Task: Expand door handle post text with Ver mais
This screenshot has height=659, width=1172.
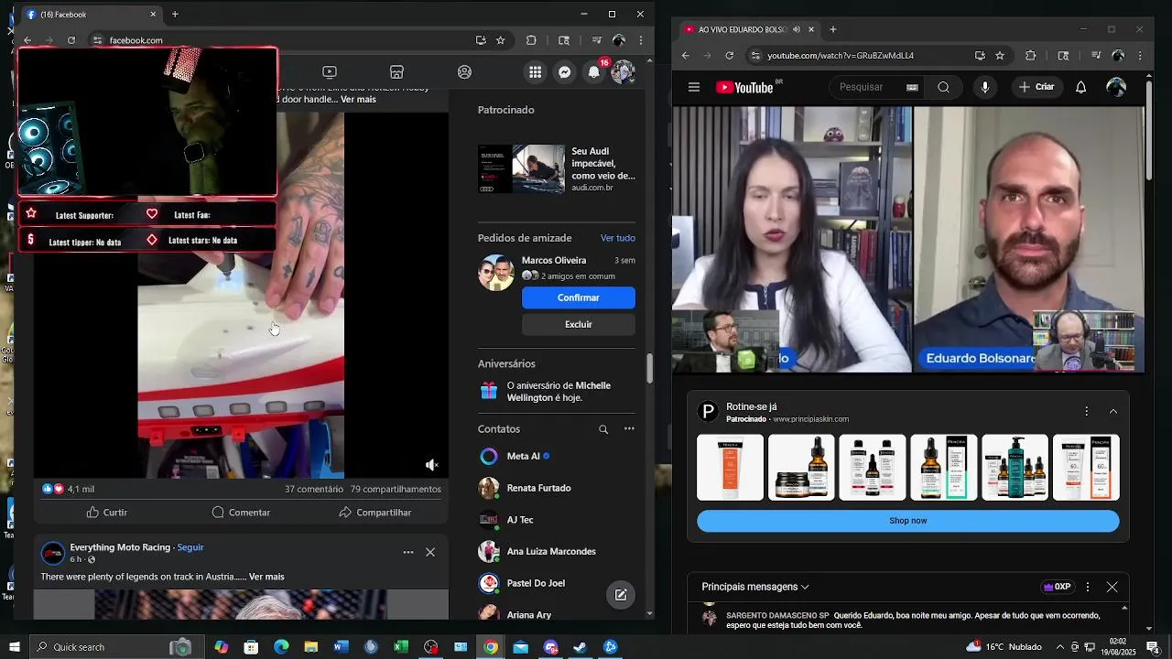Action: coord(358,99)
